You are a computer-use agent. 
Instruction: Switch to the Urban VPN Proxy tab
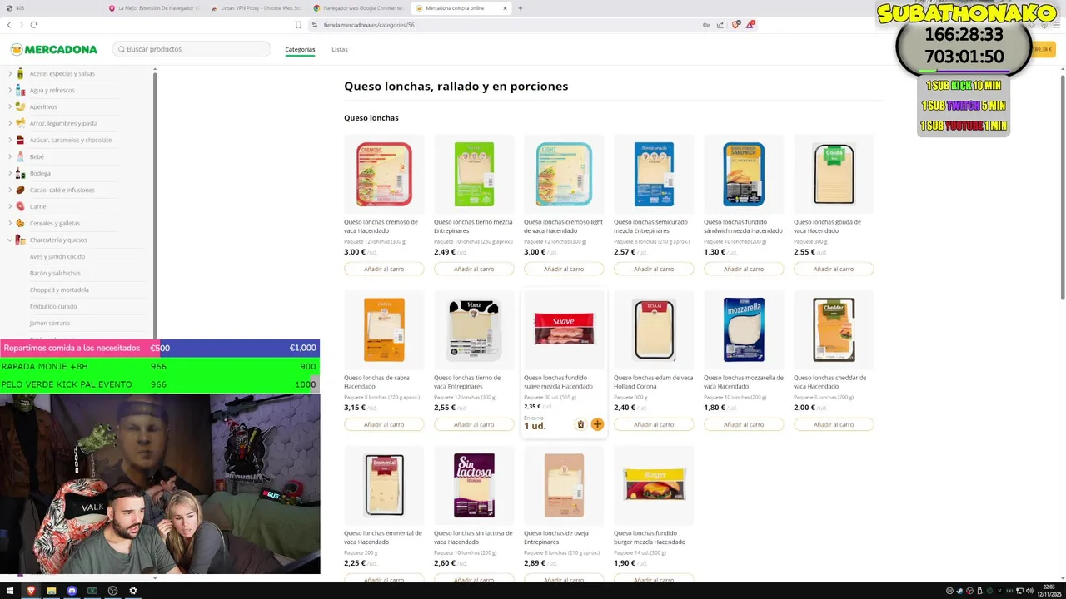pyautogui.click(x=256, y=8)
